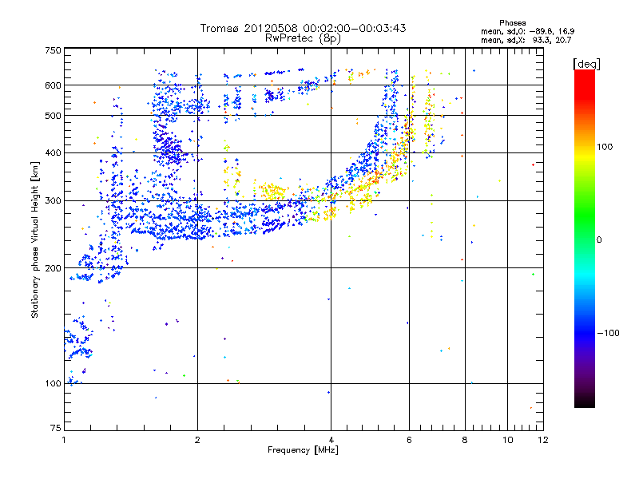Image resolution: width=639 pixels, height=479 pixels.
Task: Select the 'mean, sd,O: -89.8, 16.9' statistic
Action: click(x=528, y=31)
